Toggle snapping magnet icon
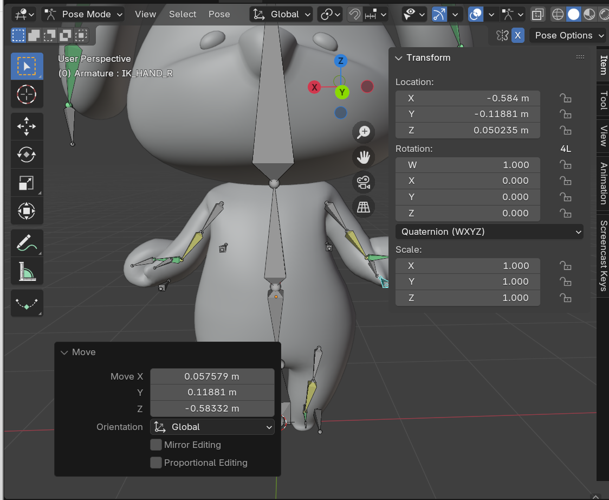The height and width of the screenshot is (500, 609). 354,15
